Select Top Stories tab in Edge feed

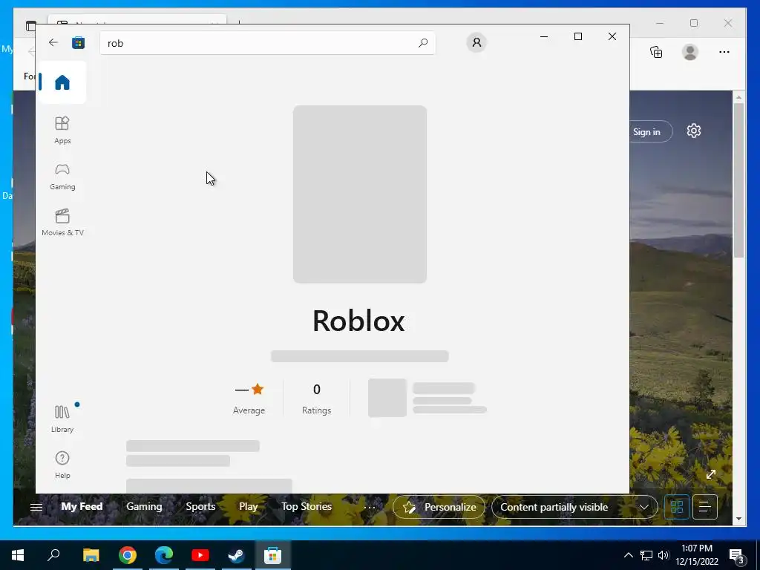click(307, 506)
